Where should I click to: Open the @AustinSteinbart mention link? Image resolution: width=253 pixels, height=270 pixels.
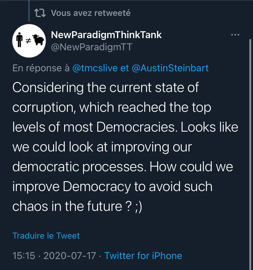170,68
